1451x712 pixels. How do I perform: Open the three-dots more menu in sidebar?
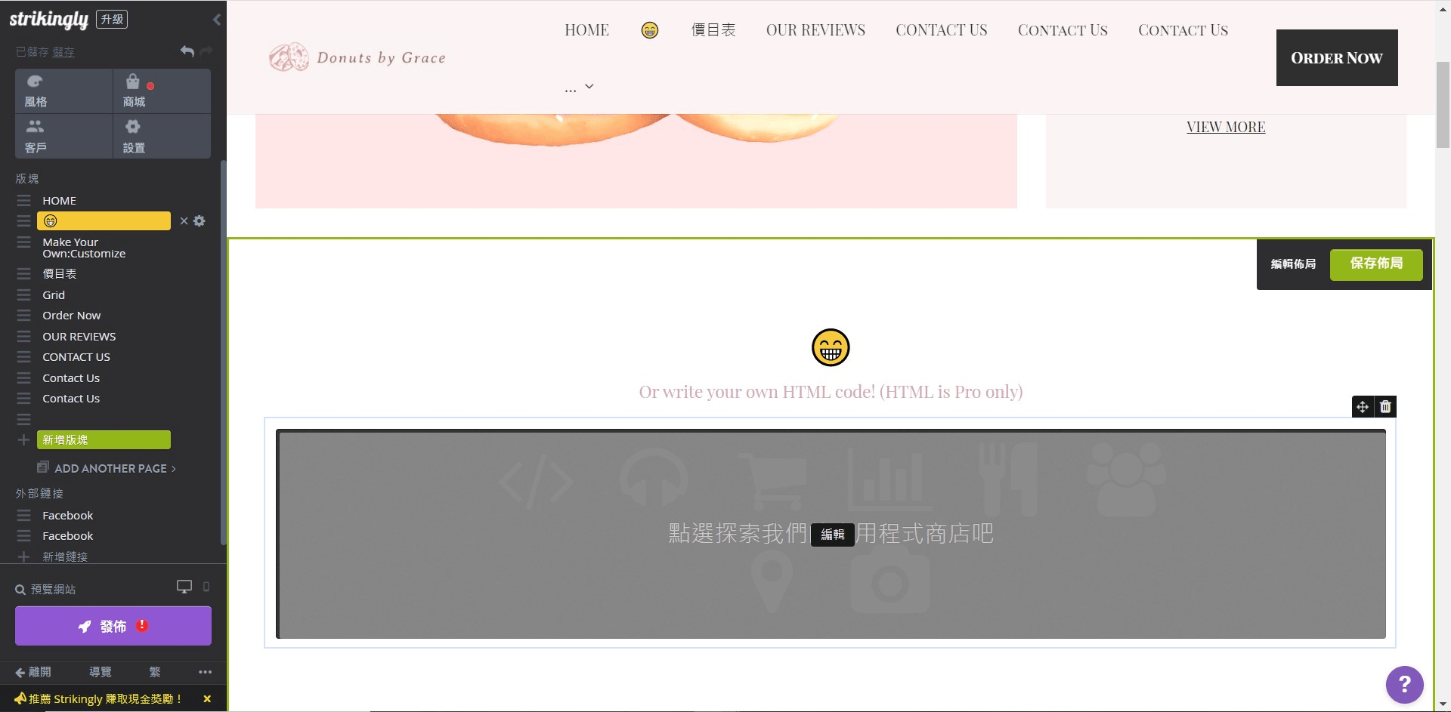(205, 672)
